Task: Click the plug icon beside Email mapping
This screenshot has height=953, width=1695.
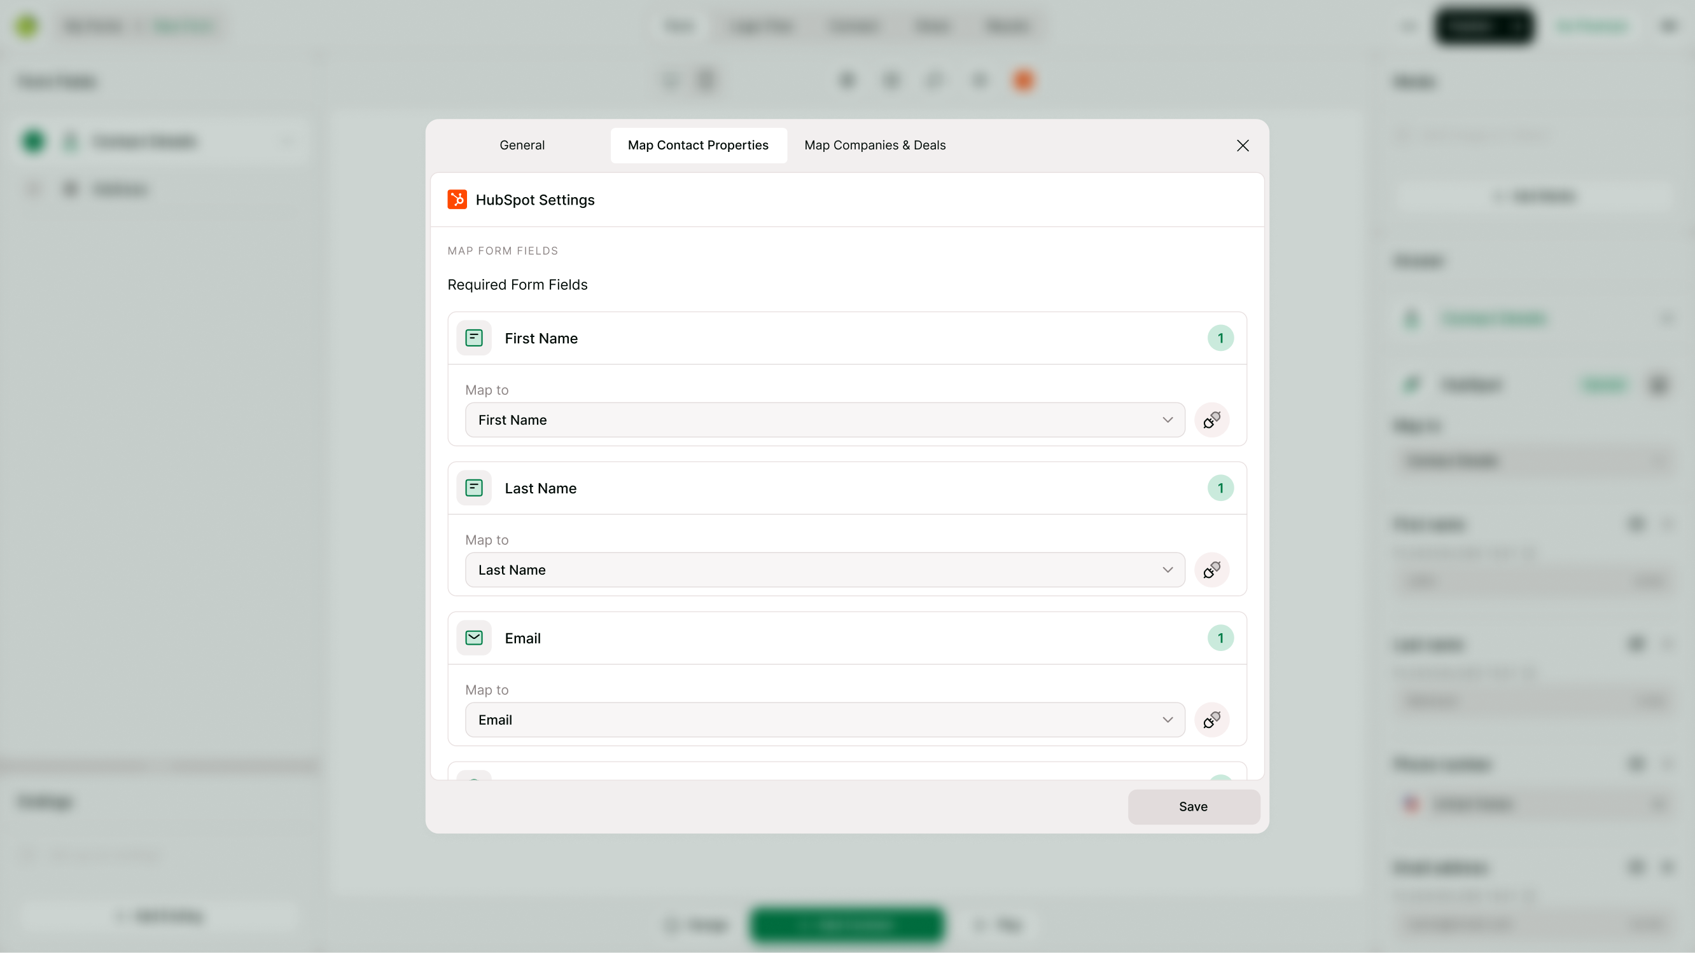Action: (1211, 720)
